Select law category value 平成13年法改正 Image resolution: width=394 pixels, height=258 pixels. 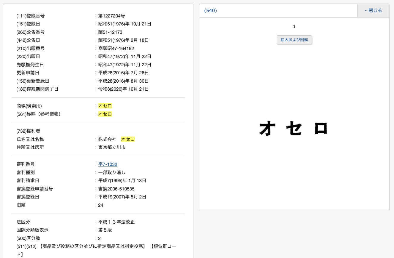point(116,222)
